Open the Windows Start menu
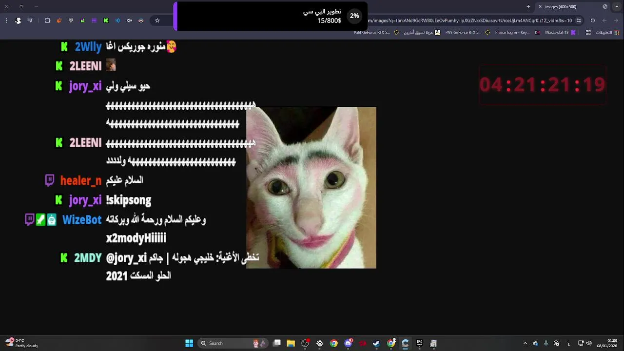This screenshot has width=624, height=351. 189,343
